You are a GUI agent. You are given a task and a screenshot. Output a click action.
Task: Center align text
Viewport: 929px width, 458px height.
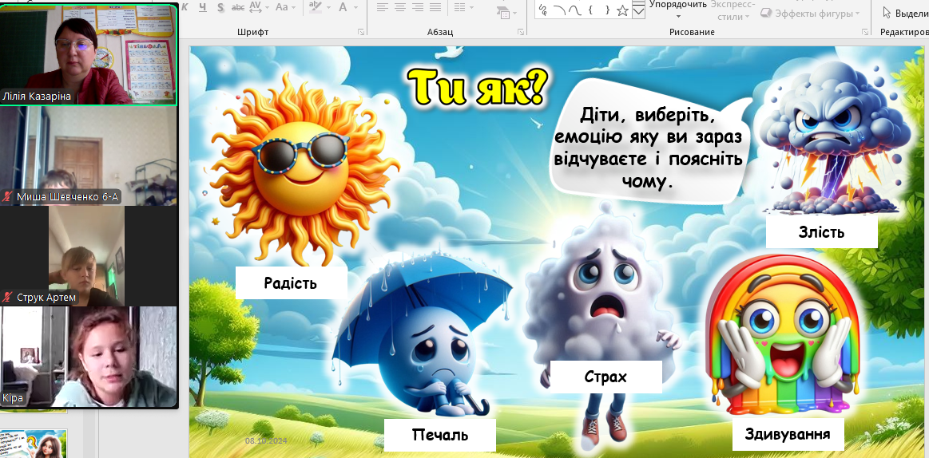400,7
